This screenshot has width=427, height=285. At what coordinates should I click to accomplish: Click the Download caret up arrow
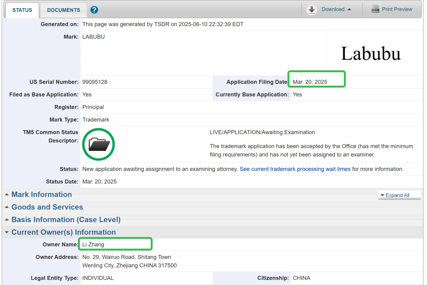pos(349,9)
